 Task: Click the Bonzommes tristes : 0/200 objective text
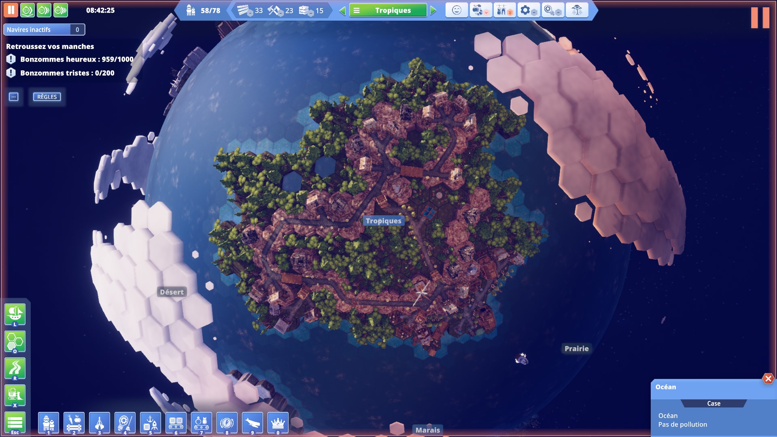67,73
